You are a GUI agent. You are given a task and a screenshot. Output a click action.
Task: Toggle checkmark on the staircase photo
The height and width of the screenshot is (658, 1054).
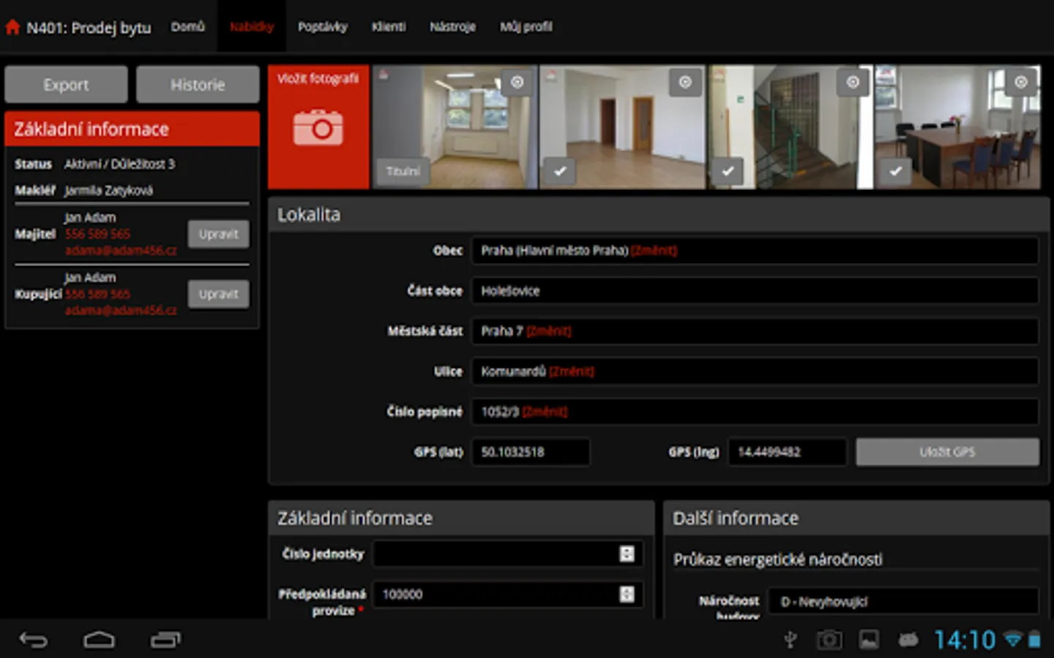[728, 171]
